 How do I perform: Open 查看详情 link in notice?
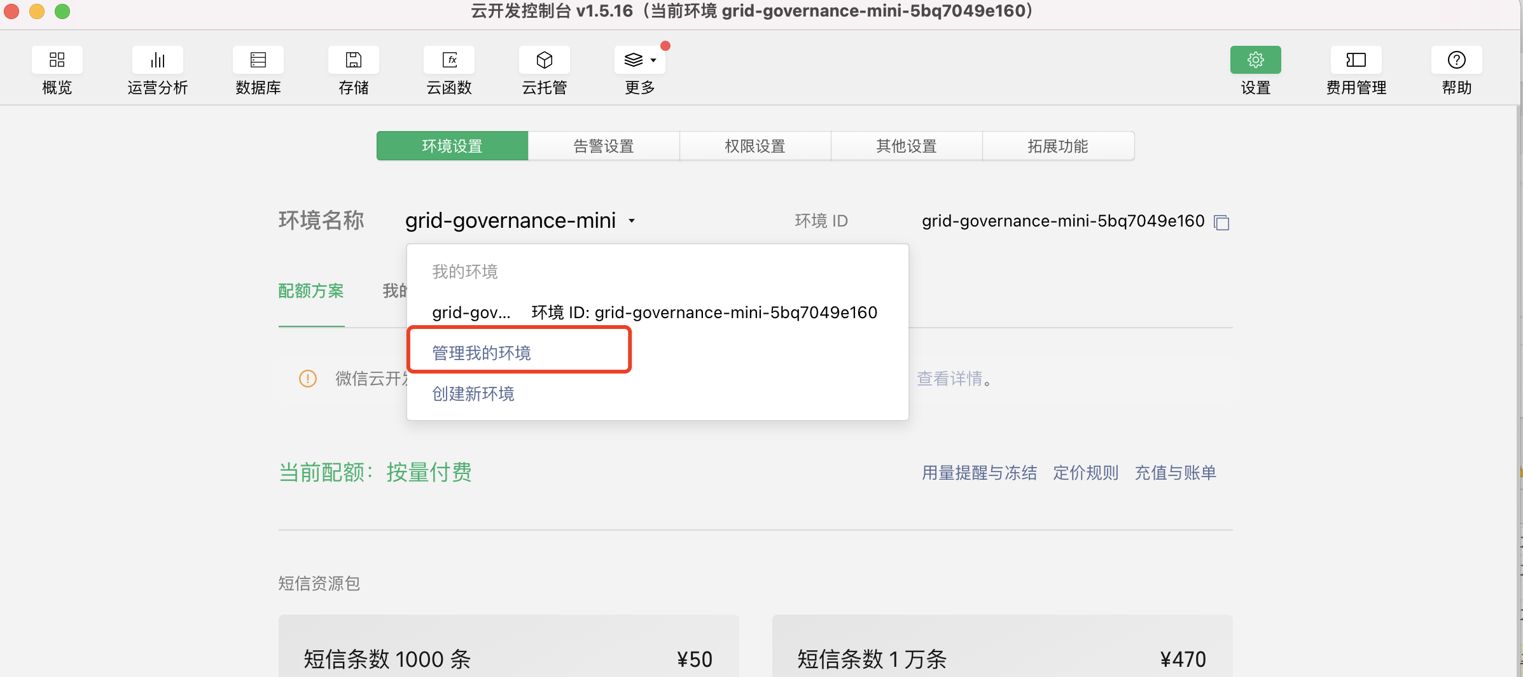949,379
